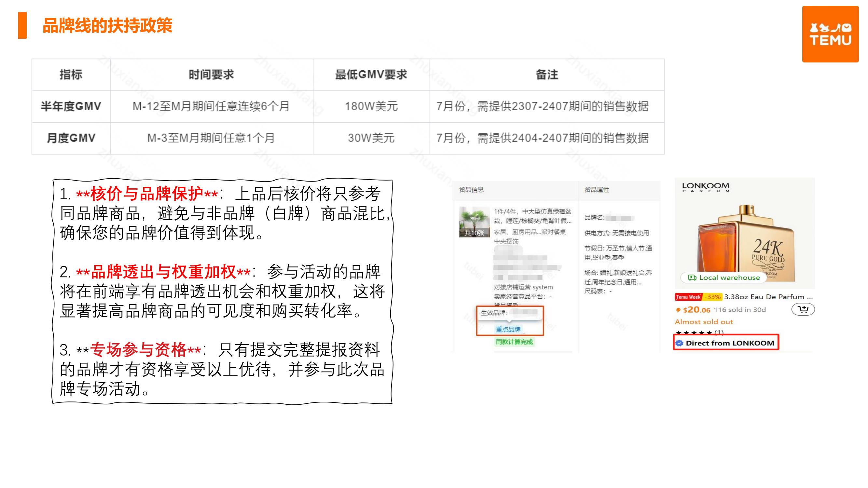Click the green 同款计算完成 tag

pyautogui.click(x=514, y=342)
